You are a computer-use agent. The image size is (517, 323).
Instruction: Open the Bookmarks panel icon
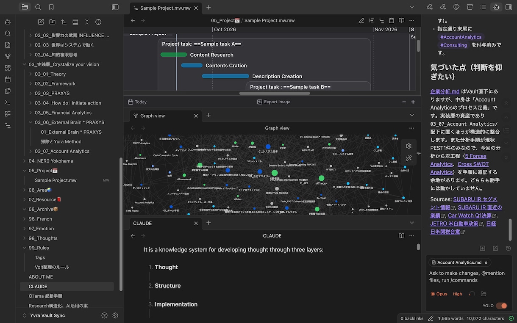coord(51,7)
